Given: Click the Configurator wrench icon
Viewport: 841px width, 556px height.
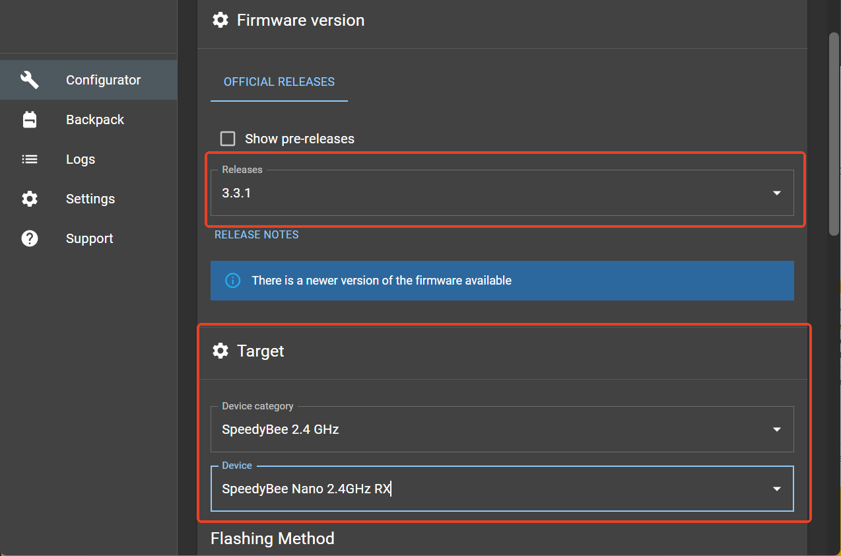Looking at the screenshot, I should pos(30,80).
